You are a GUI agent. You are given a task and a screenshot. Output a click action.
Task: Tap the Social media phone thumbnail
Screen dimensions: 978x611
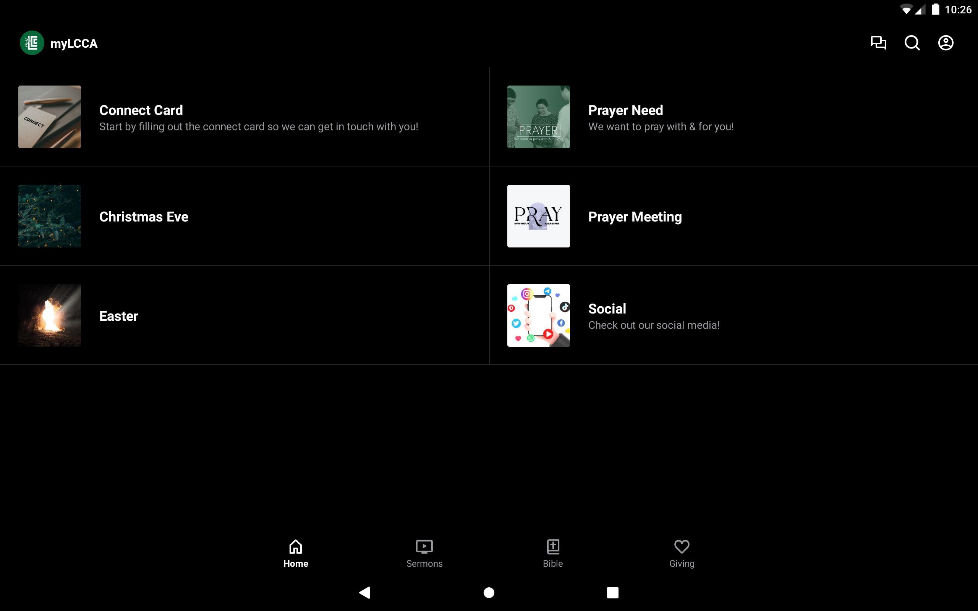[538, 315]
